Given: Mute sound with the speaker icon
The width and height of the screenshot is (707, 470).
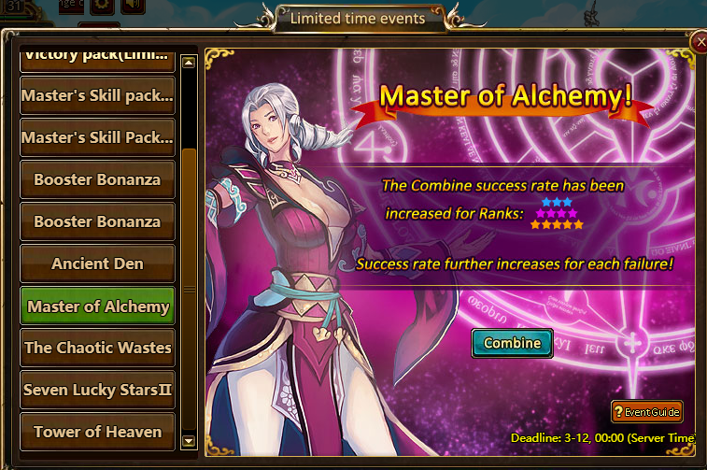Looking at the screenshot, I should (x=133, y=6).
